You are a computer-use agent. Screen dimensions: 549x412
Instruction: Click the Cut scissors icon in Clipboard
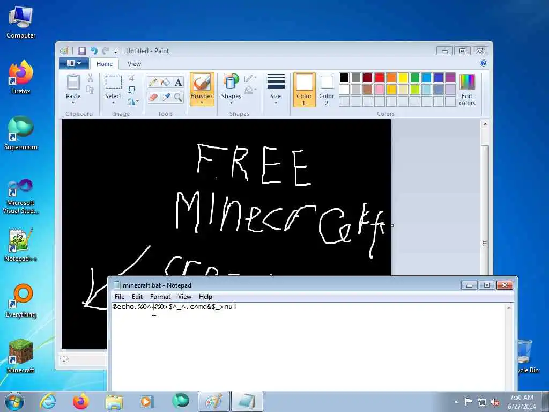coord(90,78)
